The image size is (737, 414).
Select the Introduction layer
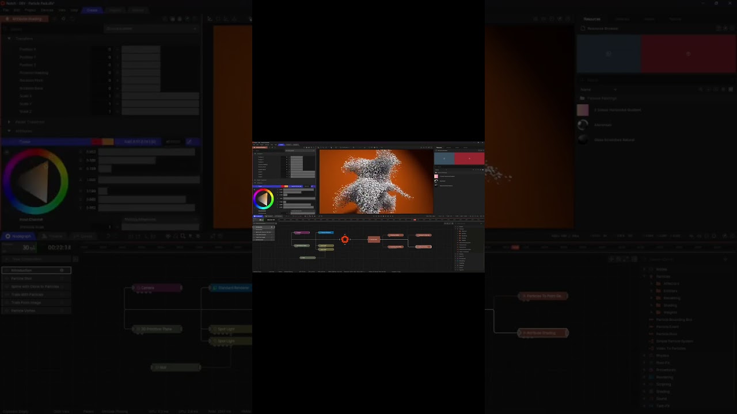click(36, 270)
